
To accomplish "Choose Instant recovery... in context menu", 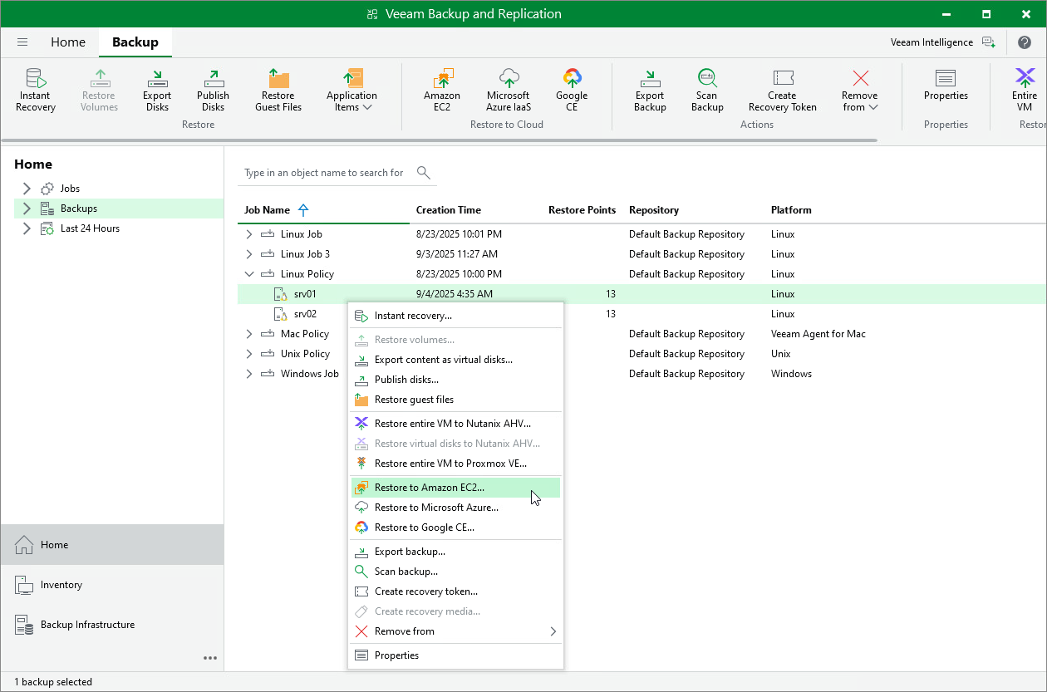I will [x=455, y=316].
